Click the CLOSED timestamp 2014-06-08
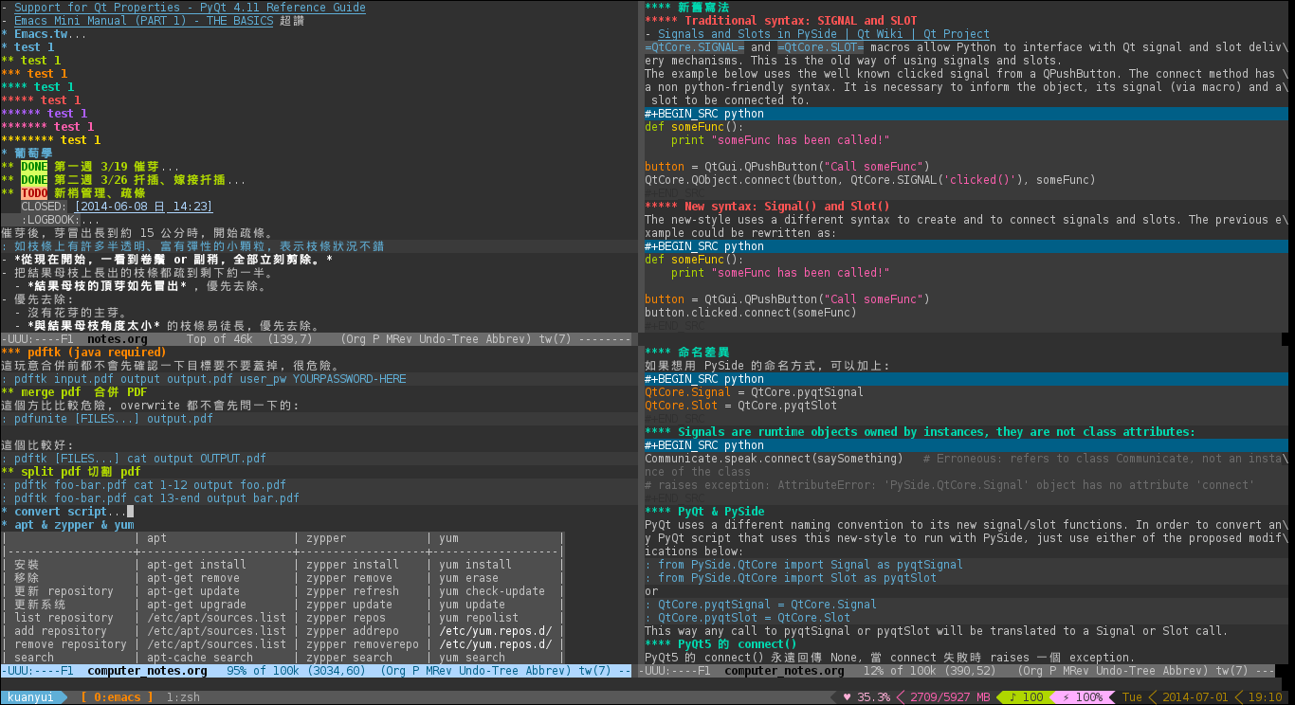This screenshot has width=1295, height=705. click(x=143, y=207)
